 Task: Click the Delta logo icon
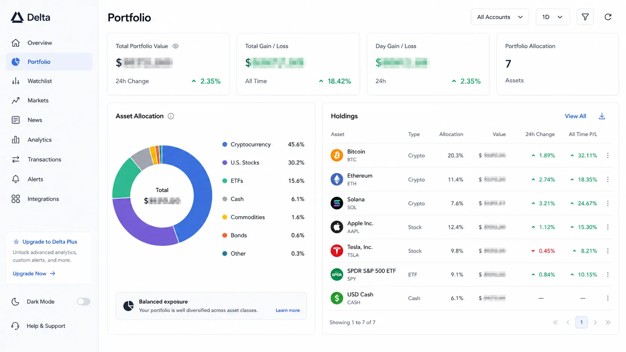[17, 17]
